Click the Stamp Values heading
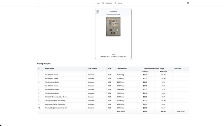Viewport: 224px width, 126px height. pos(44,64)
